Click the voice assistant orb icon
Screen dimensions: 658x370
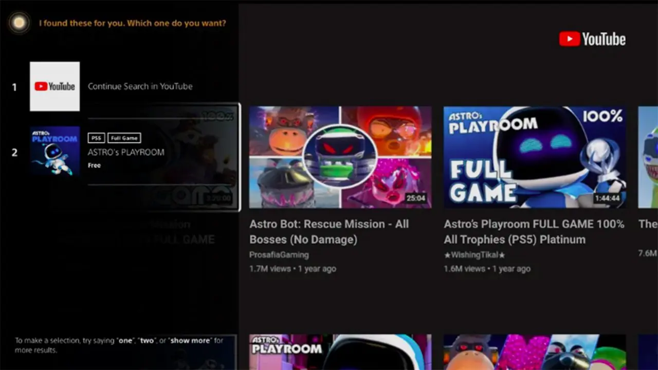click(x=19, y=23)
